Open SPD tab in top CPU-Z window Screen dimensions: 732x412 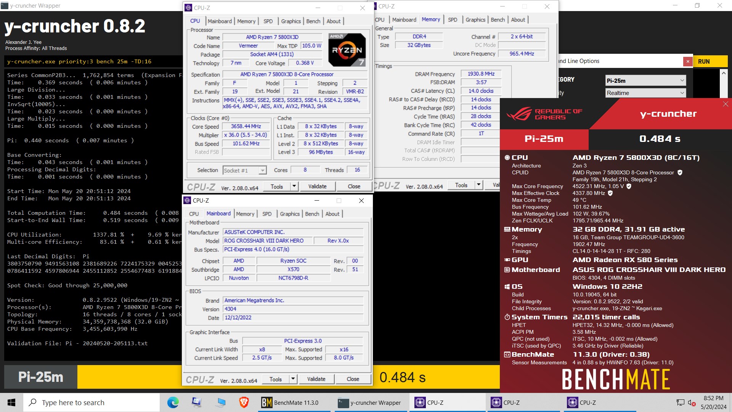click(268, 21)
